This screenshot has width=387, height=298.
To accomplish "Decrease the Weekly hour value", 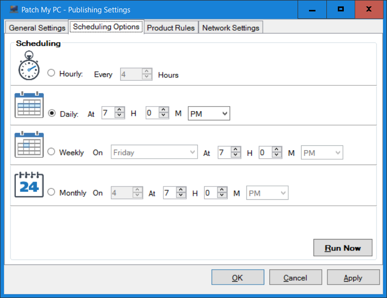I will (235, 155).
